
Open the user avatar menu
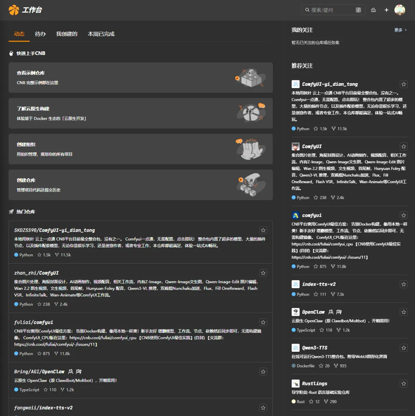tap(400, 10)
